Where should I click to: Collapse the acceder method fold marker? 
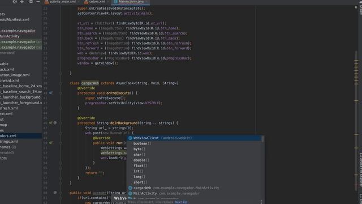tap(61, 193)
